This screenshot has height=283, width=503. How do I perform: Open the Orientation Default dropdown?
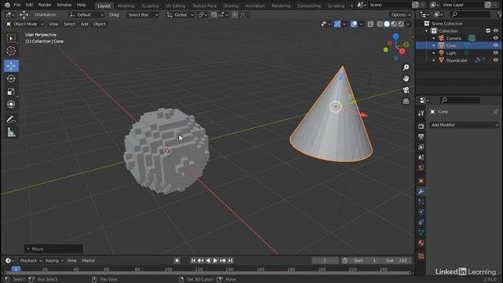pyautogui.click(x=86, y=15)
